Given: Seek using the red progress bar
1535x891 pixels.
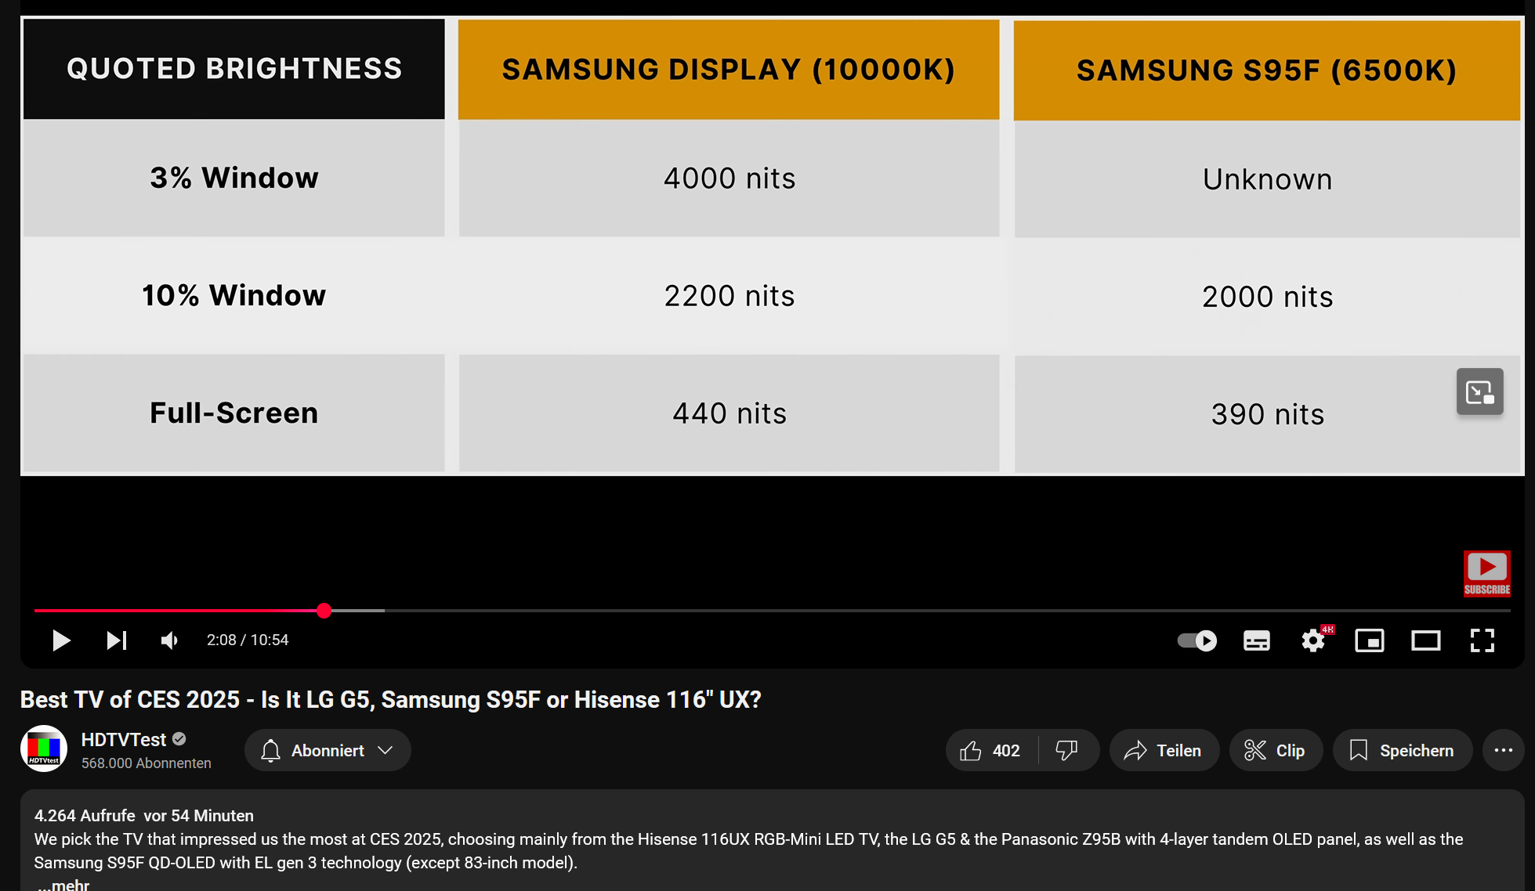Looking at the screenshot, I should click(324, 611).
